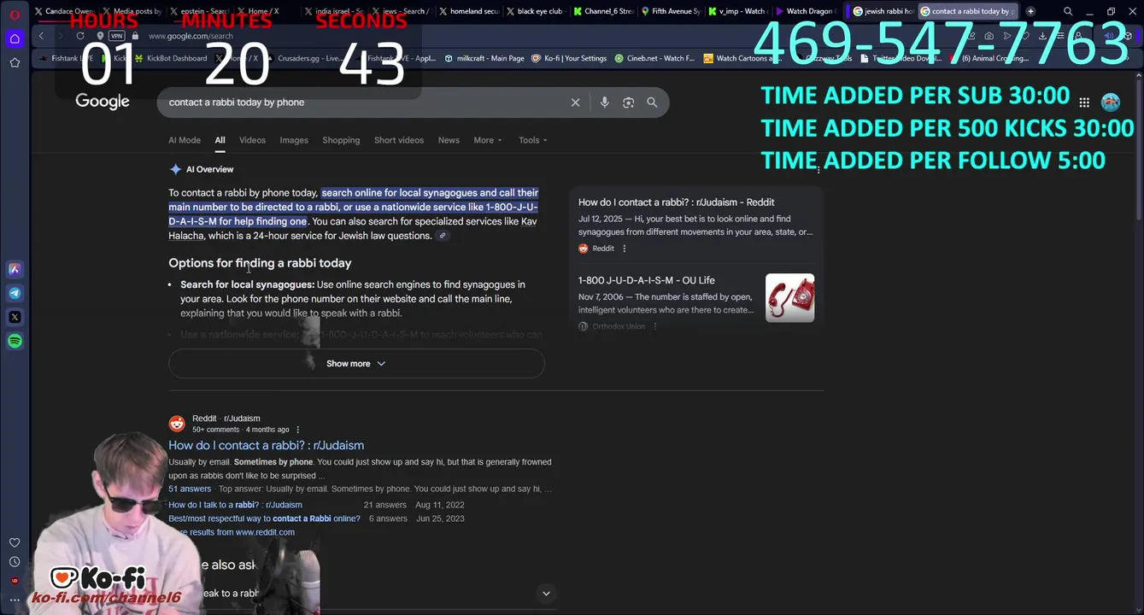Open the sidebar three-dot setup menu
Screen dimensions: 1144x615
(x=15, y=600)
